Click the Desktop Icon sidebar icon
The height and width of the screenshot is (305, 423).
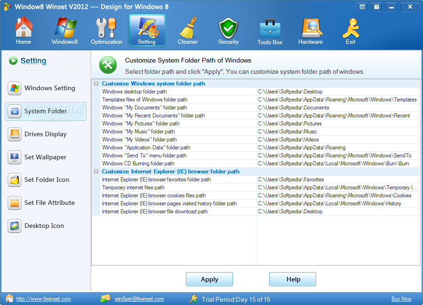coord(15,226)
